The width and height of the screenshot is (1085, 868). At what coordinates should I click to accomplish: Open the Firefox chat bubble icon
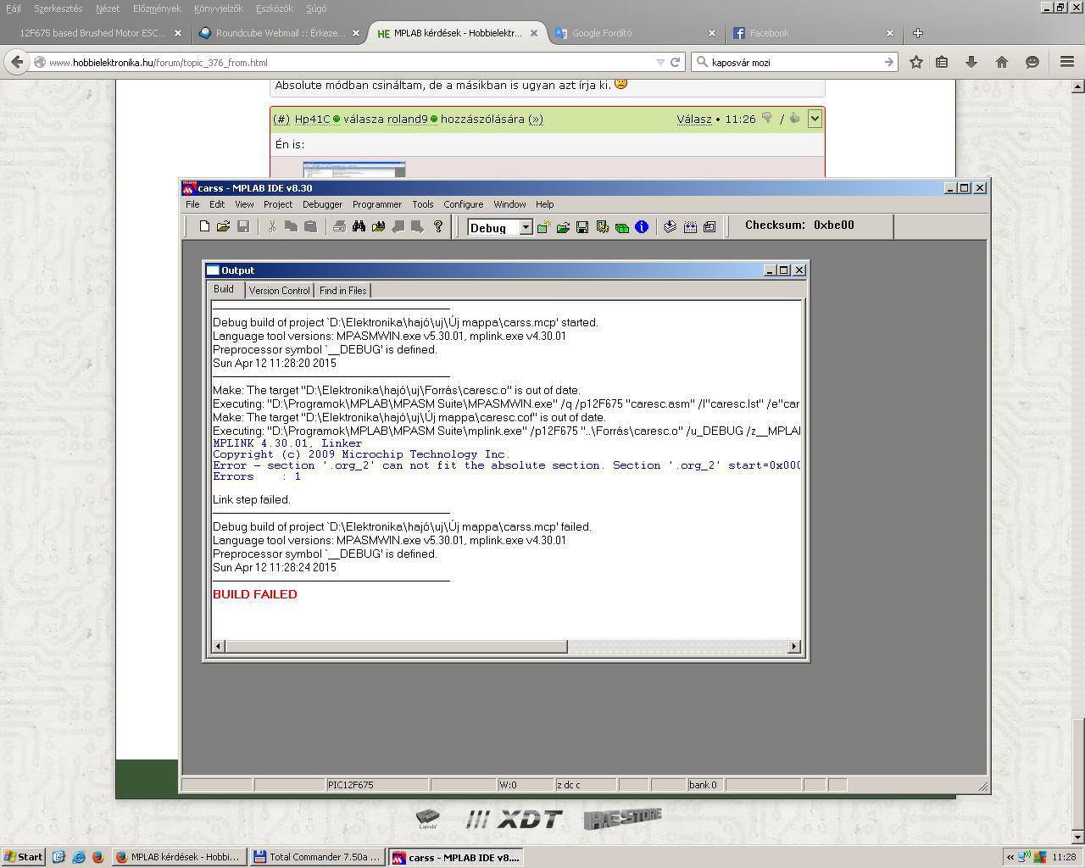click(x=1032, y=62)
